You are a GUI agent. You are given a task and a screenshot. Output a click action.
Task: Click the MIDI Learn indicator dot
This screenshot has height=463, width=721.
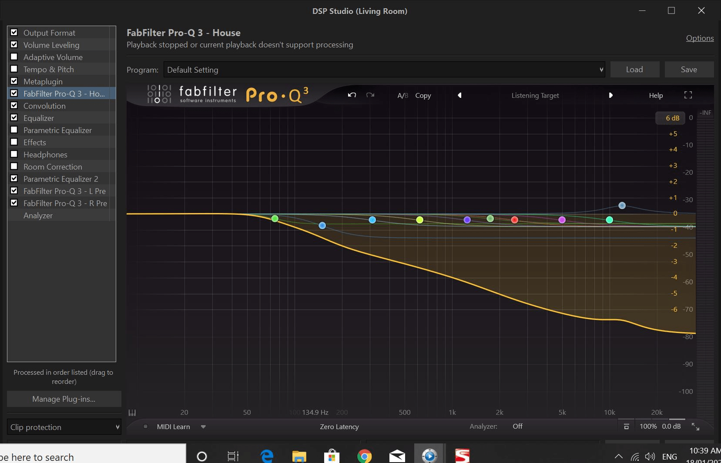[145, 426]
